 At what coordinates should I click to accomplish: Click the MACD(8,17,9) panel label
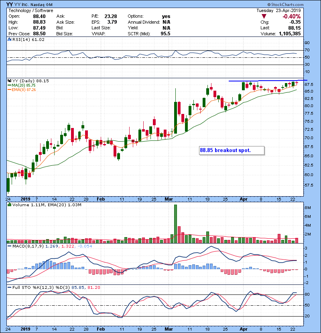click(28, 246)
